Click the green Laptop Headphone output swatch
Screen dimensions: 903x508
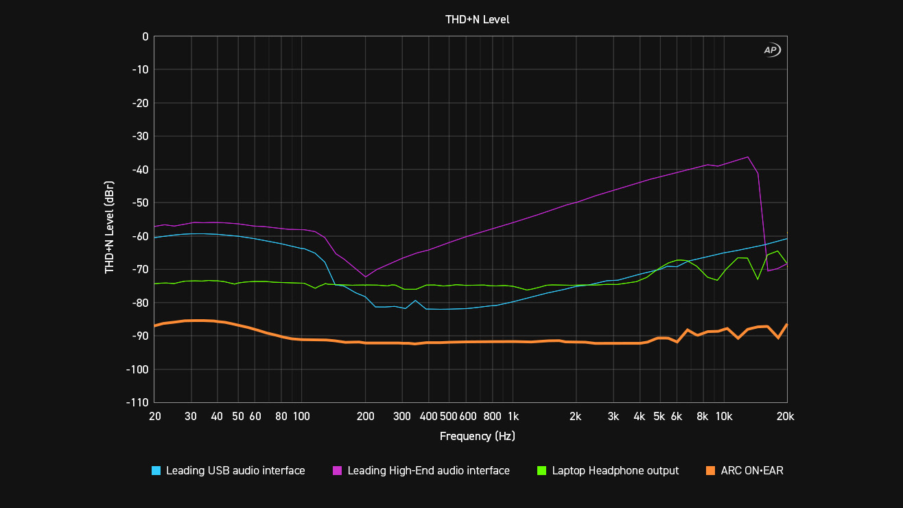coord(542,471)
